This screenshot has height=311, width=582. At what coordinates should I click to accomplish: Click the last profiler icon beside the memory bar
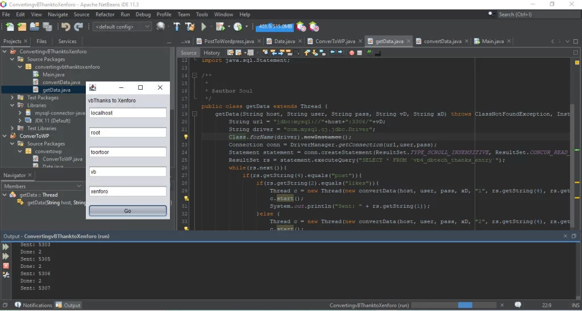314,27
